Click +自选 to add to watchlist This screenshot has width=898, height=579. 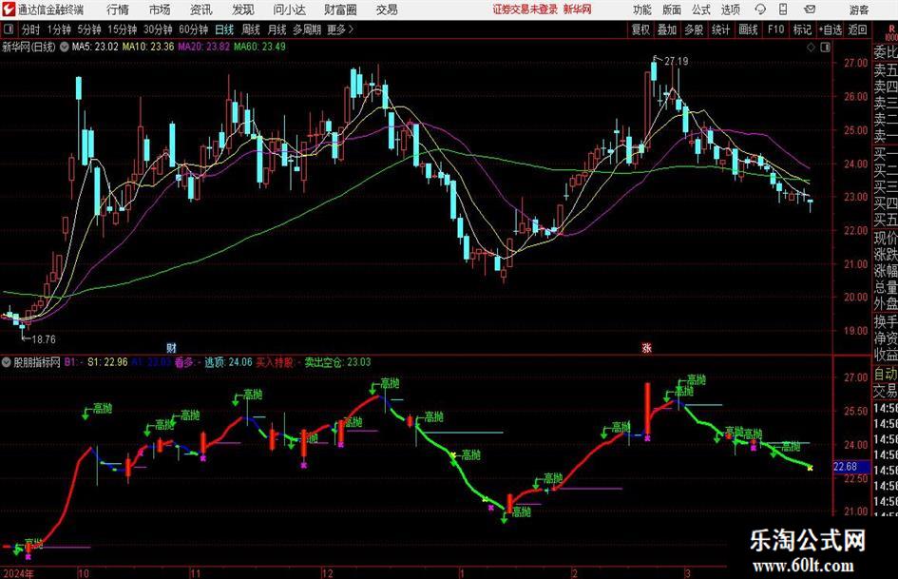point(830,29)
